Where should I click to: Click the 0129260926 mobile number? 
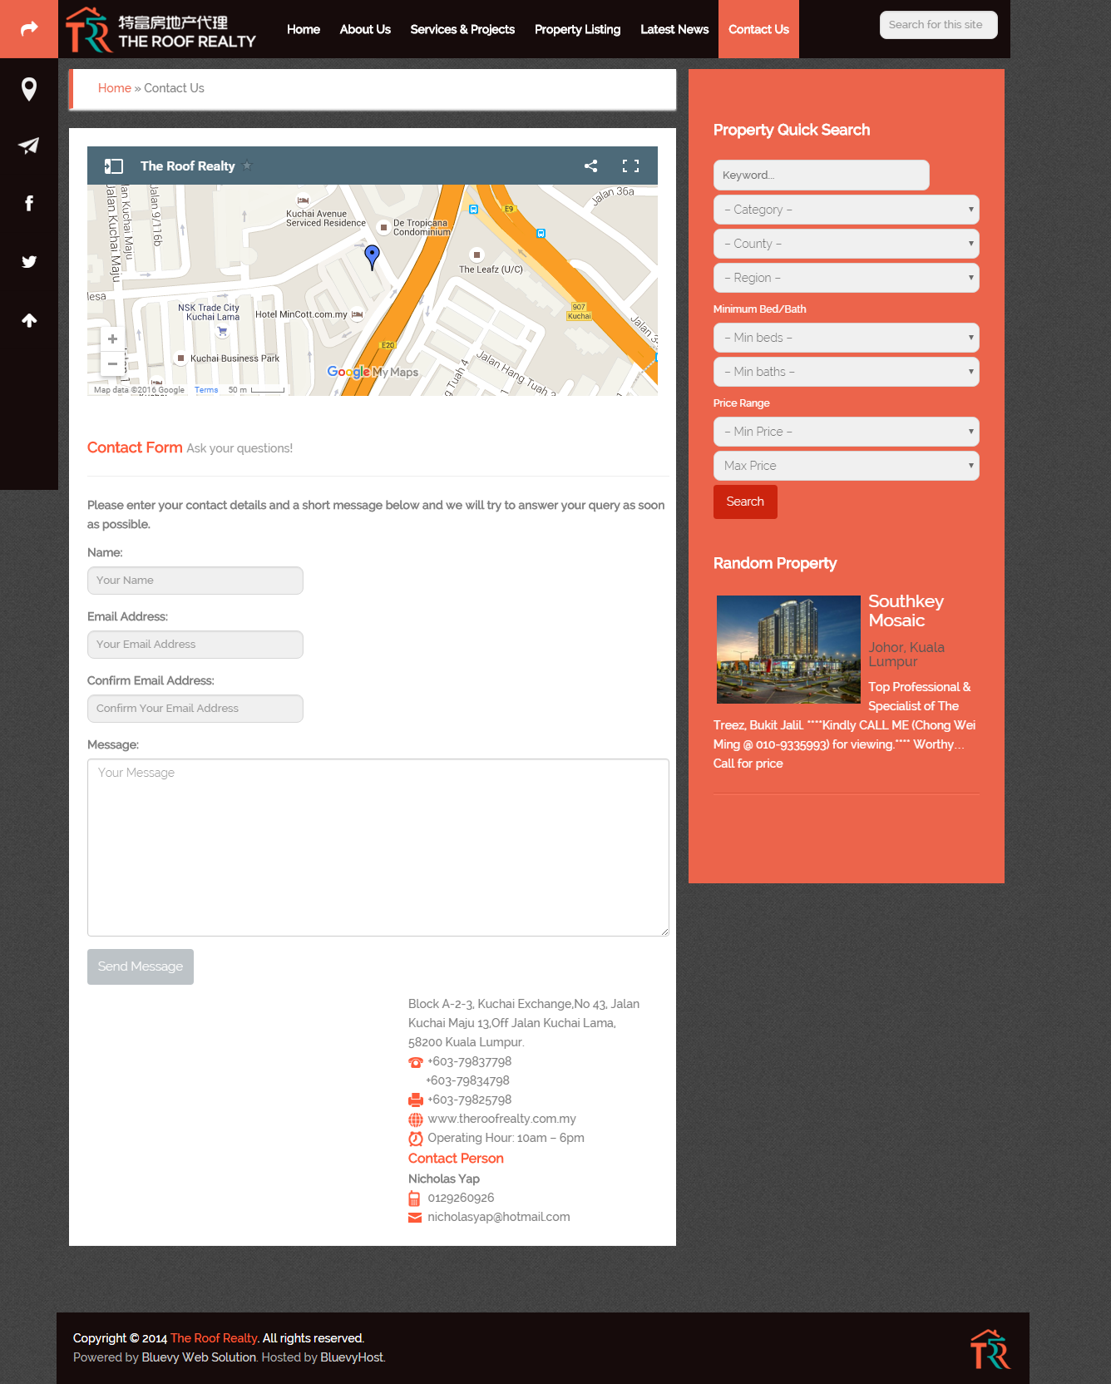[462, 1198]
